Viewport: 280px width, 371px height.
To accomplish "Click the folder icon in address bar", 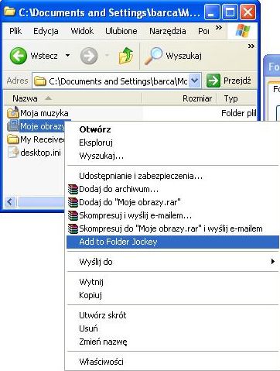I will click(40, 81).
